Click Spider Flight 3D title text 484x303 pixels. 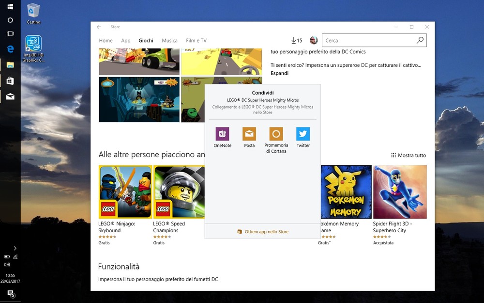(393, 227)
